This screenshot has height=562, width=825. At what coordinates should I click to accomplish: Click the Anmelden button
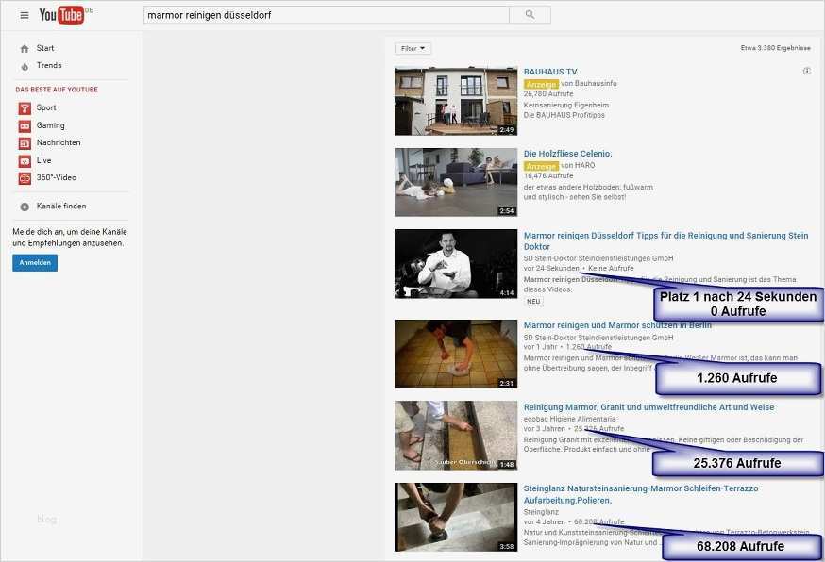pyautogui.click(x=35, y=262)
